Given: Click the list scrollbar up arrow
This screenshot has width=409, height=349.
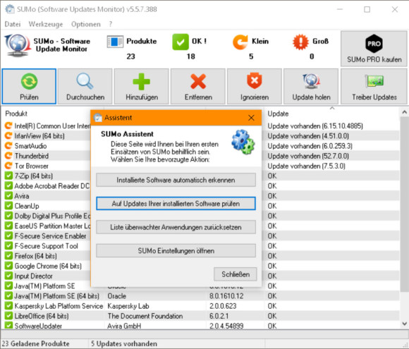Looking at the screenshot, I should [x=404, y=112].
